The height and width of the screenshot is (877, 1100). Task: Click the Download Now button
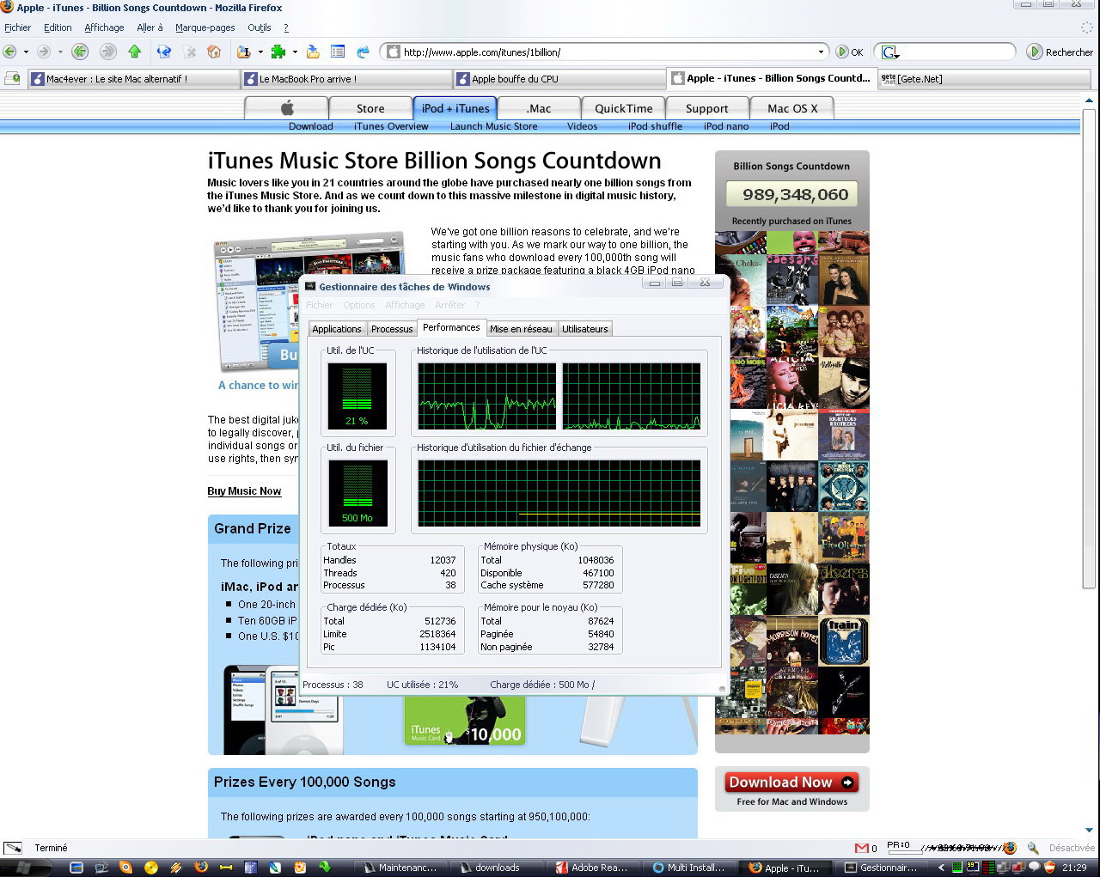coord(791,783)
